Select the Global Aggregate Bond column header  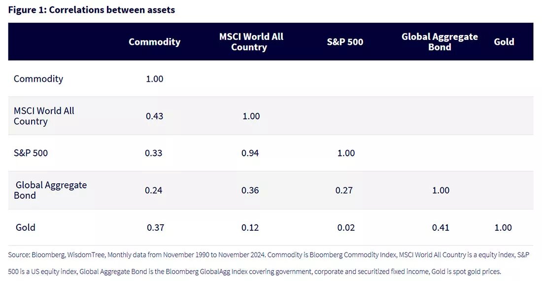(x=440, y=42)
